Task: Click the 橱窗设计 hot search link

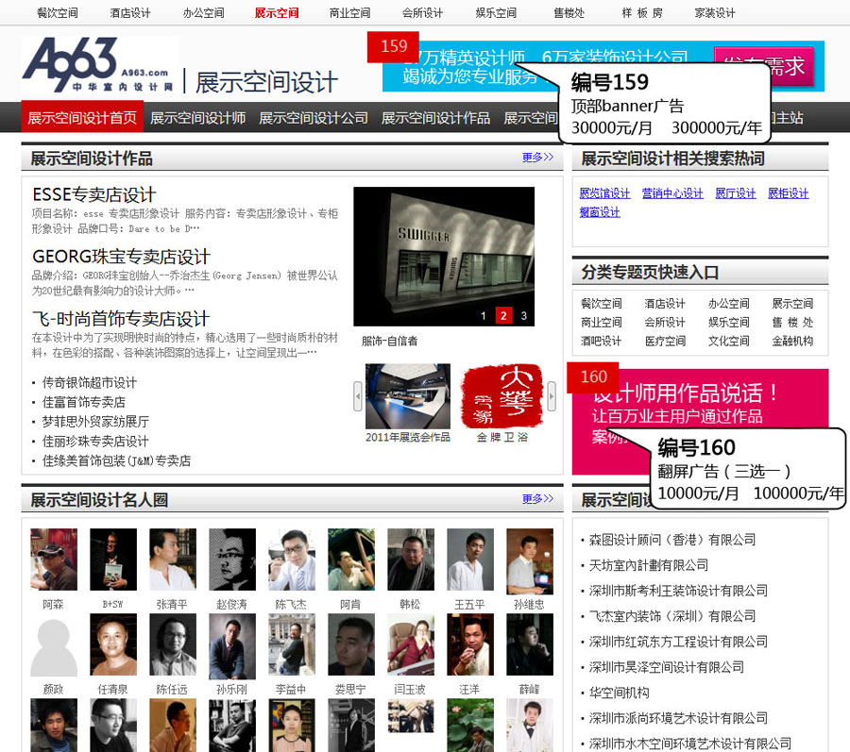Action: (x=600, y=212)
